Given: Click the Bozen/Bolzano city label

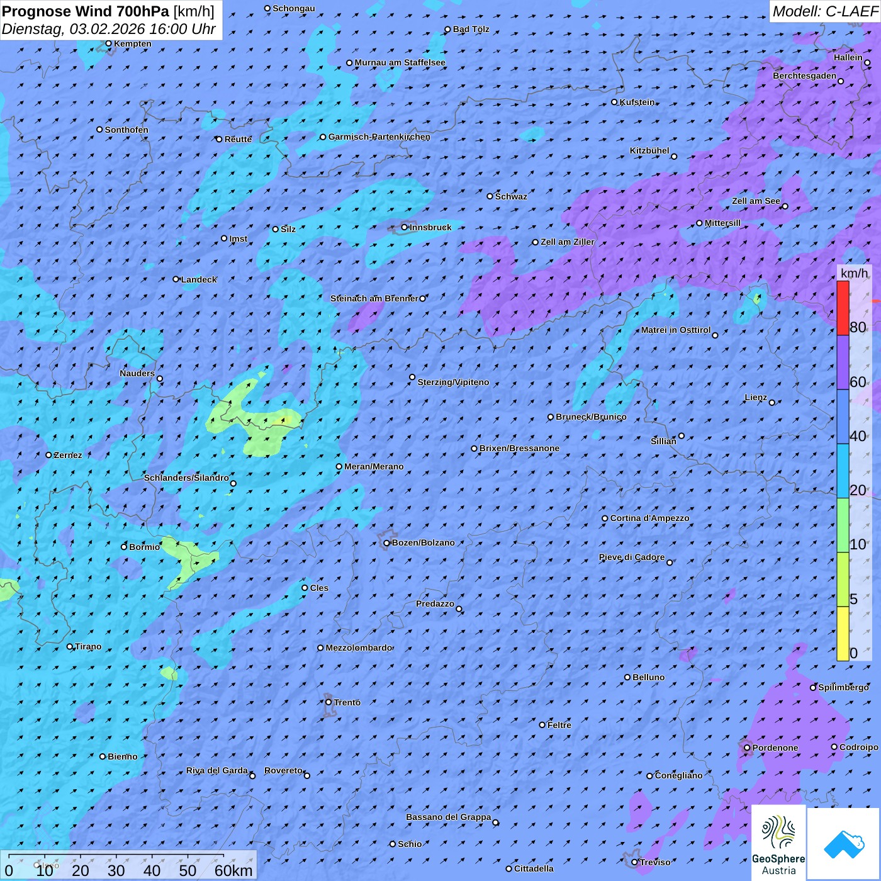Looking at the screenshot, I should point(423,542).
